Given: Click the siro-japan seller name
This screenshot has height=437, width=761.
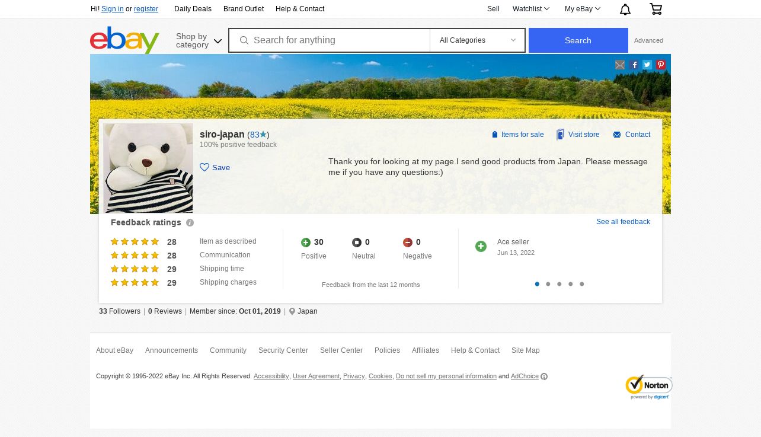Looking at the screenshot, I should (x=222, y=135).
